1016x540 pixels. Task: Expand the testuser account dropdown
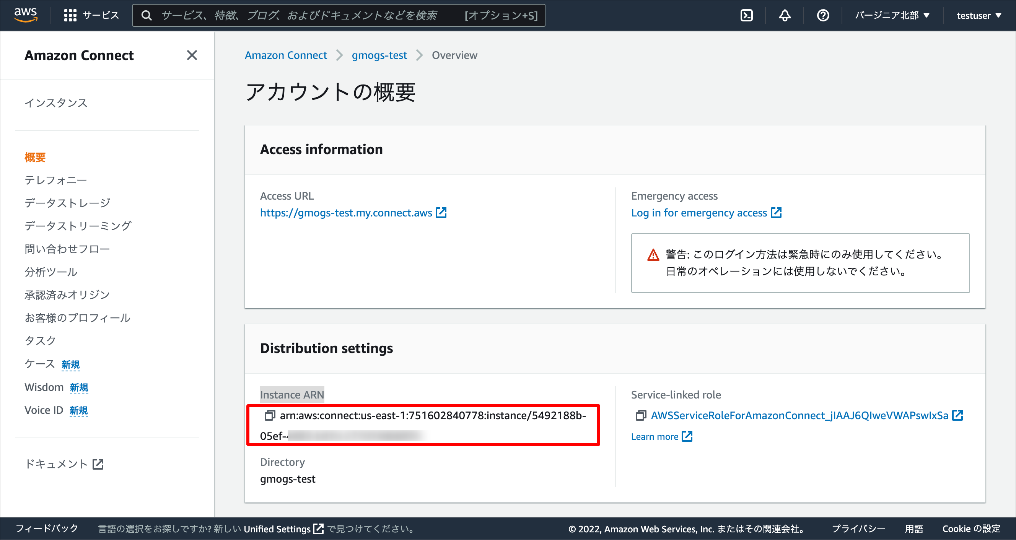pyautogui.click(x=979, y=15)
